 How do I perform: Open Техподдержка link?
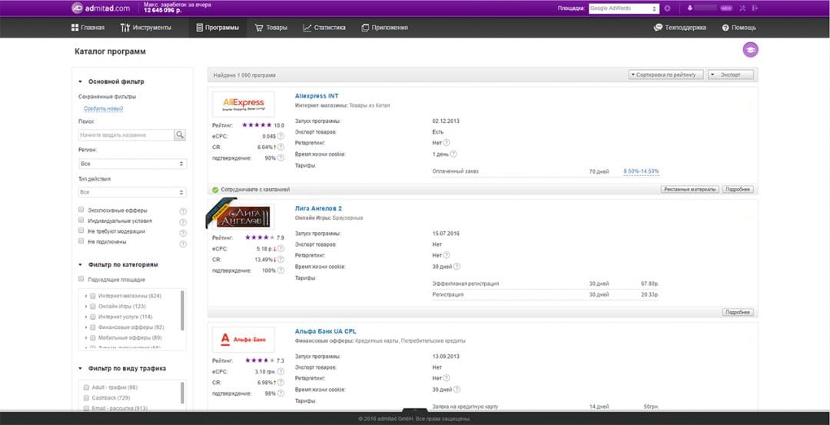pos(680,28)
